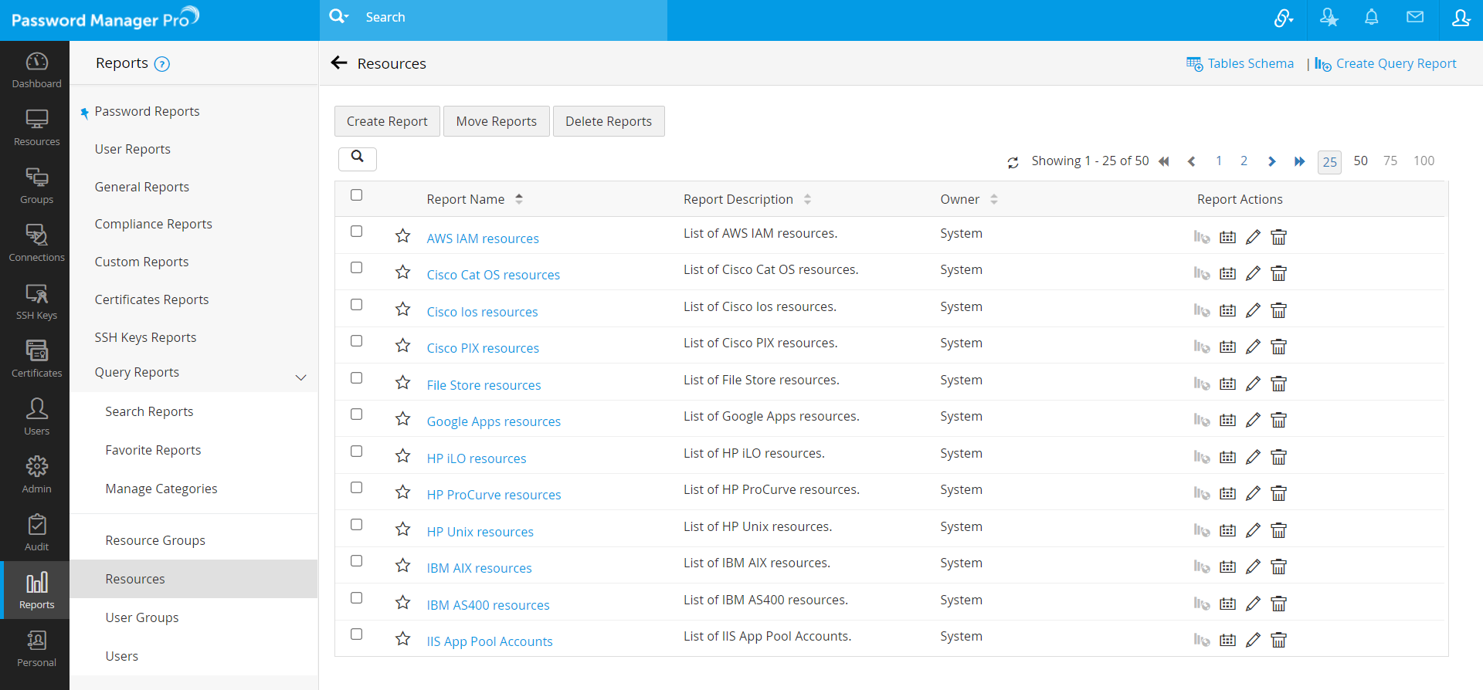This screenshot has height=690, width=1483.
Task: Select Favorite Reports in the side menu
Action: (153, 450)
